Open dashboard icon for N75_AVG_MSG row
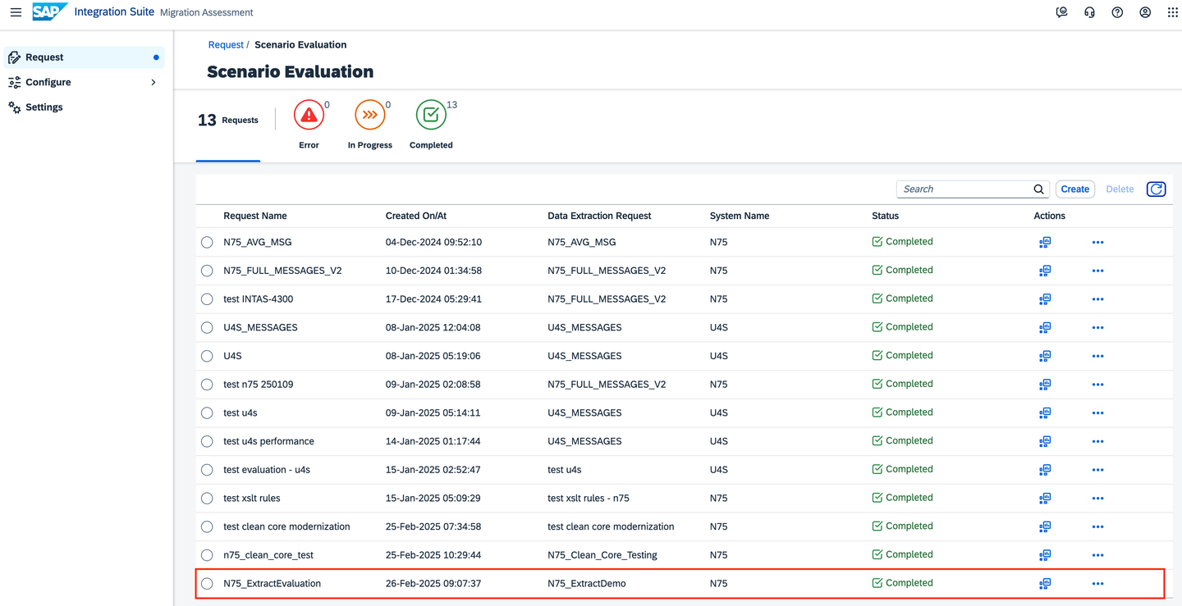This screenshot has height=606, width=1182. click(1045, 243)
